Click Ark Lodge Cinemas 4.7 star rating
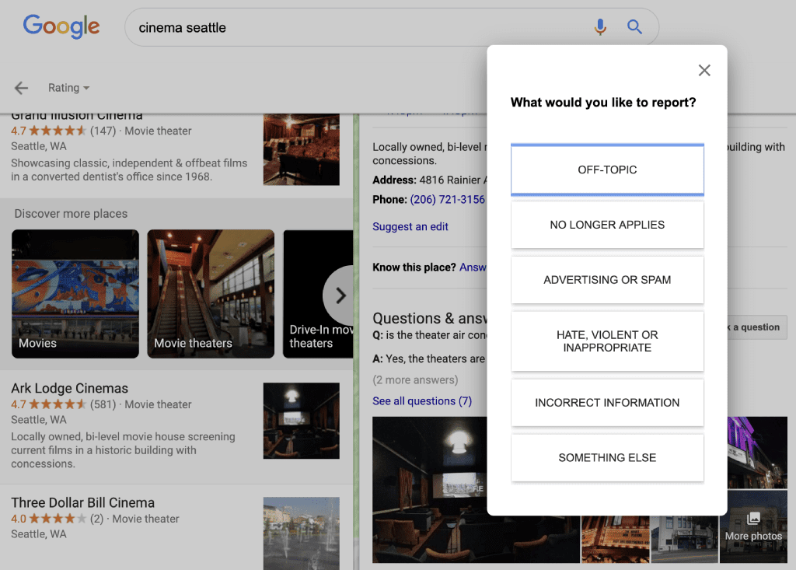 tap(49, 404)
